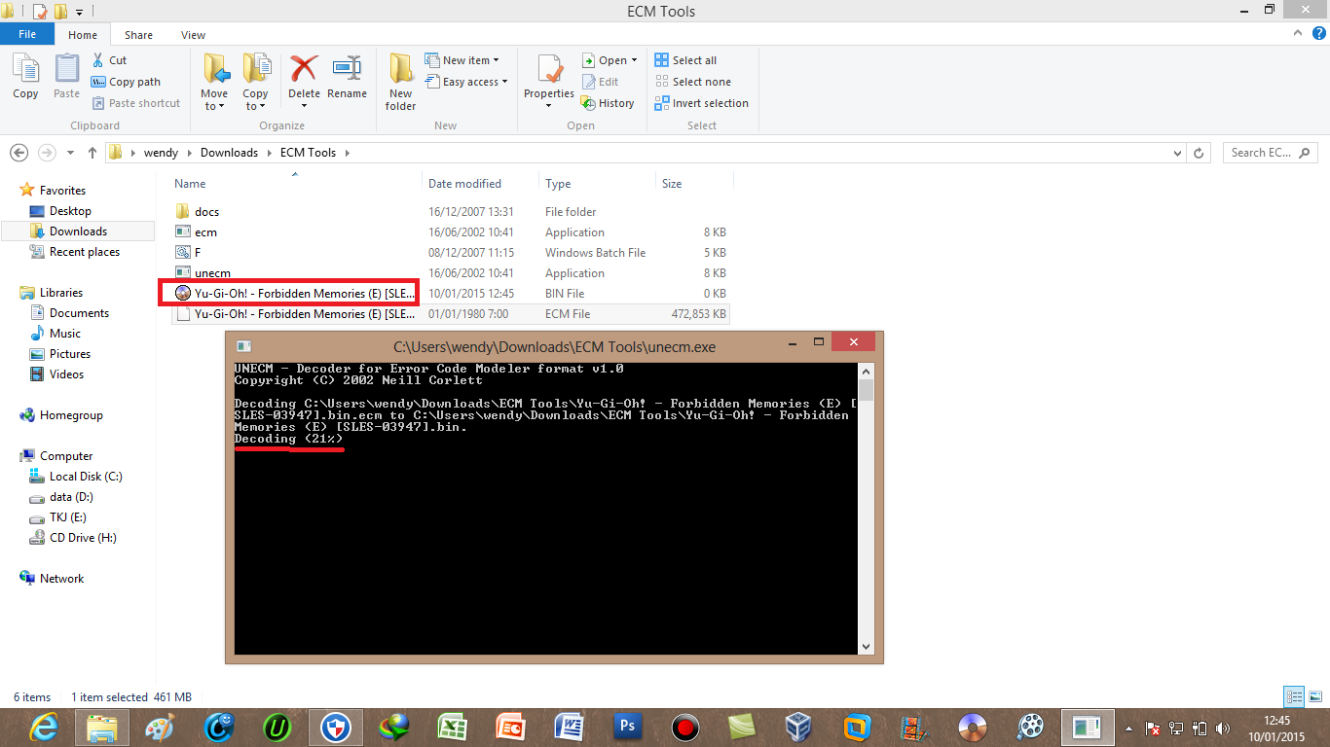Click Downloads in the address bar

[x=229, y=153]
